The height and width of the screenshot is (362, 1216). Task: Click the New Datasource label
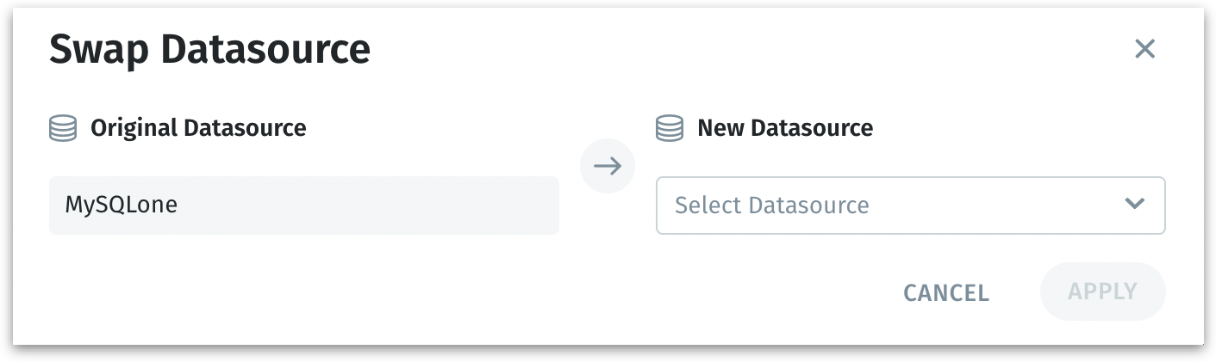point(784,128)
